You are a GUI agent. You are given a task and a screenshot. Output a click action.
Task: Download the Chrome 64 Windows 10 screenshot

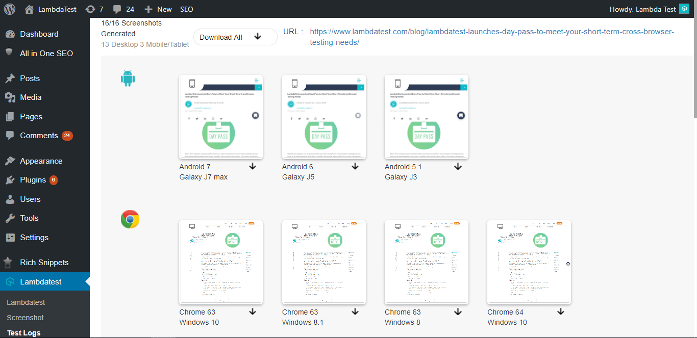pyautogui.click(x=560, y=311)
